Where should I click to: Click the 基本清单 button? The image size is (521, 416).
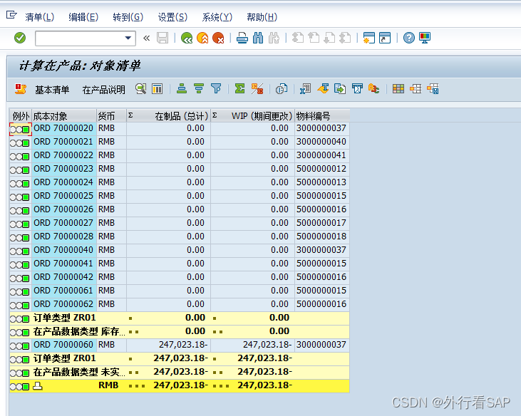[x=52, y=90]
